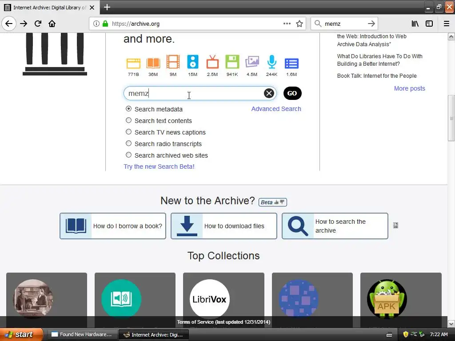Toggle the Firefox sidebar icon
455x341 pixels.
(x=429, y=24)
